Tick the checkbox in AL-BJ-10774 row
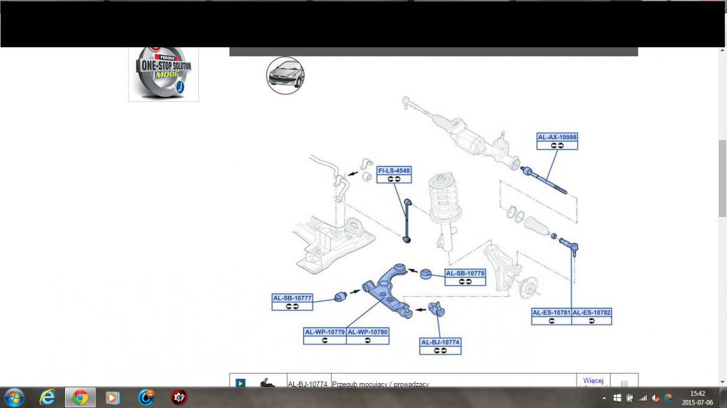 [x=624, y=384]
